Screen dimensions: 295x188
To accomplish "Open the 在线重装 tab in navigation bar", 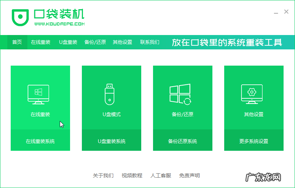I will tap(41, 42).
